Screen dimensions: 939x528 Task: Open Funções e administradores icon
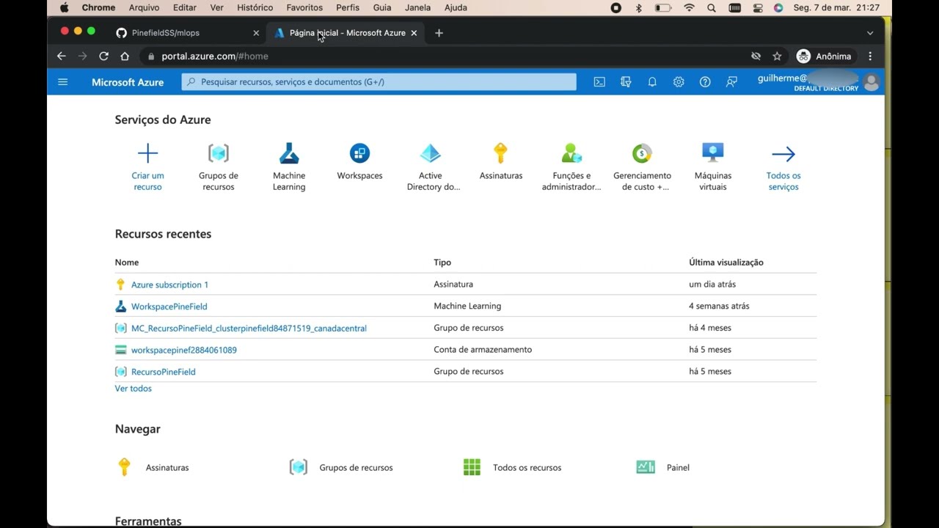571,153
